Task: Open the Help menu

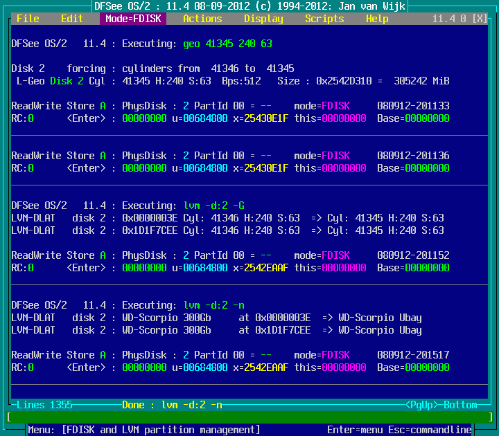Action: coord(377,19)
